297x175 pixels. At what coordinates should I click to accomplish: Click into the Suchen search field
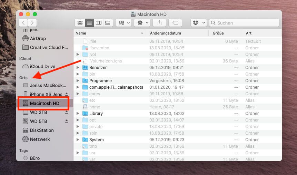pos(244,23)
